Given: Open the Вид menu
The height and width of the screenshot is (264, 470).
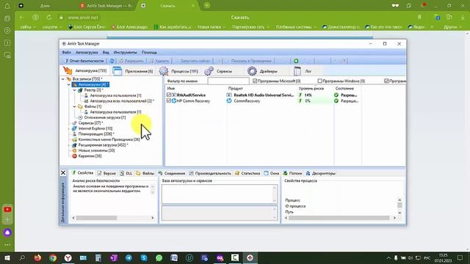Looking at the screenshot, I should 106,52.
